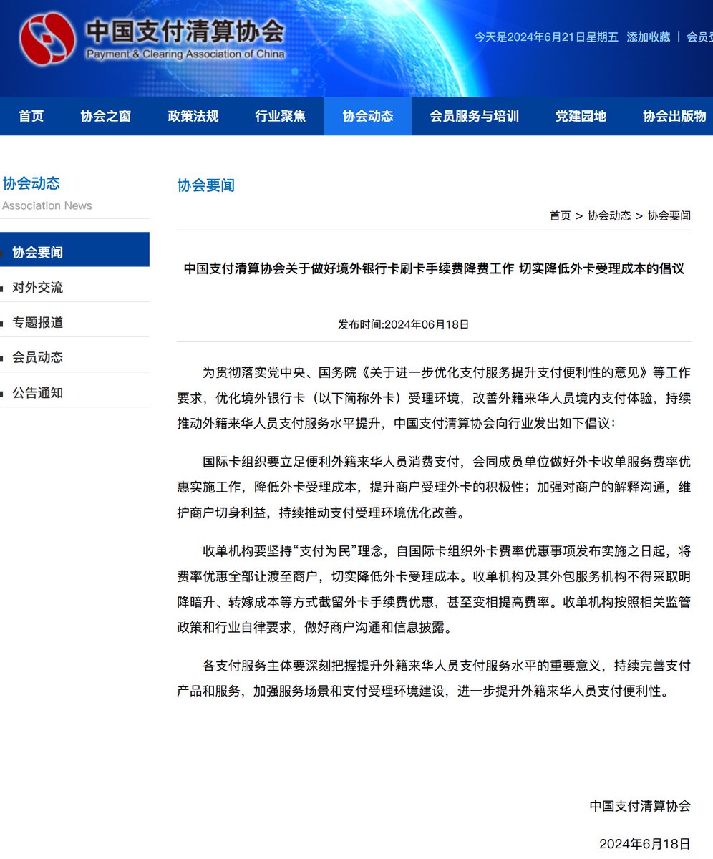The width and height of the screenshot is (713, 859).
Task: Click the article headline about 外卡受理成本的倡议
Action: (x=434, y=269)
